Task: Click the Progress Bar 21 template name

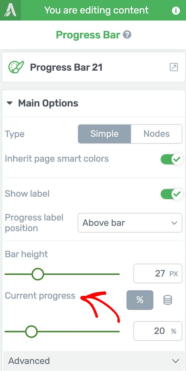Action: coord(66,68)
